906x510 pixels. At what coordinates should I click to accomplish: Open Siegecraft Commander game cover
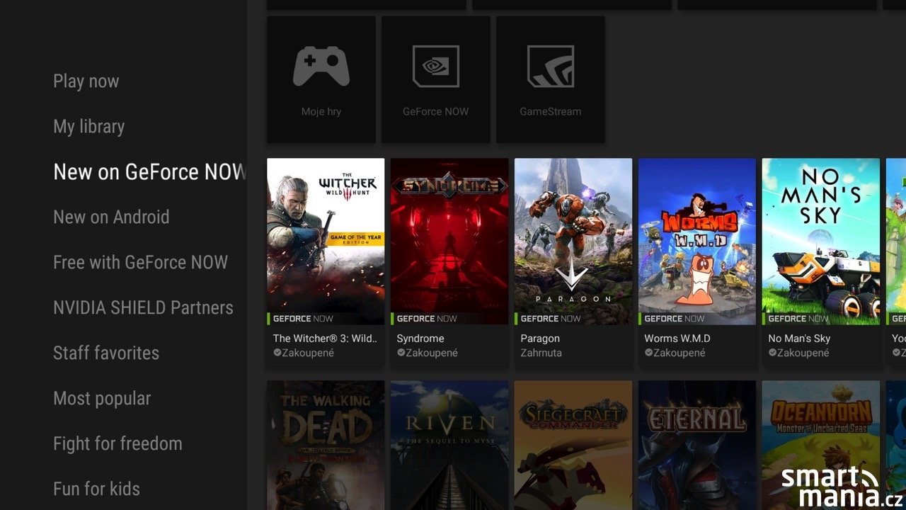pyautogui.click(x=573, y=446)
